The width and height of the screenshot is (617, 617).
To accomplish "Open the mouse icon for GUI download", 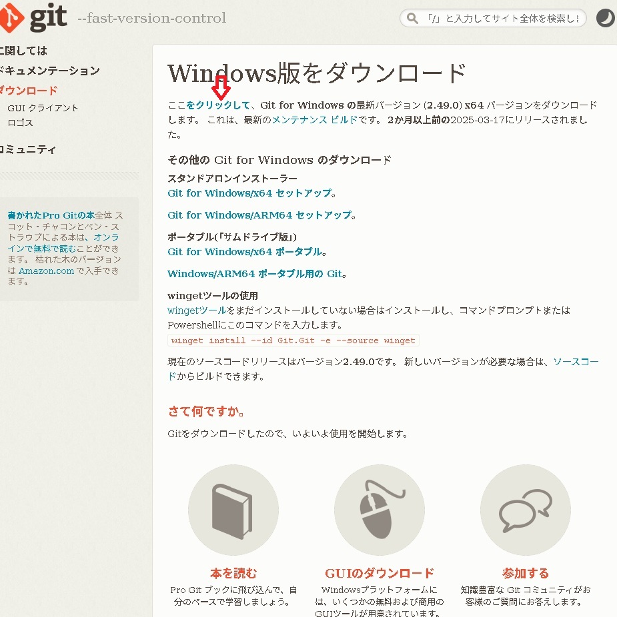I will [x=380, y=510].
